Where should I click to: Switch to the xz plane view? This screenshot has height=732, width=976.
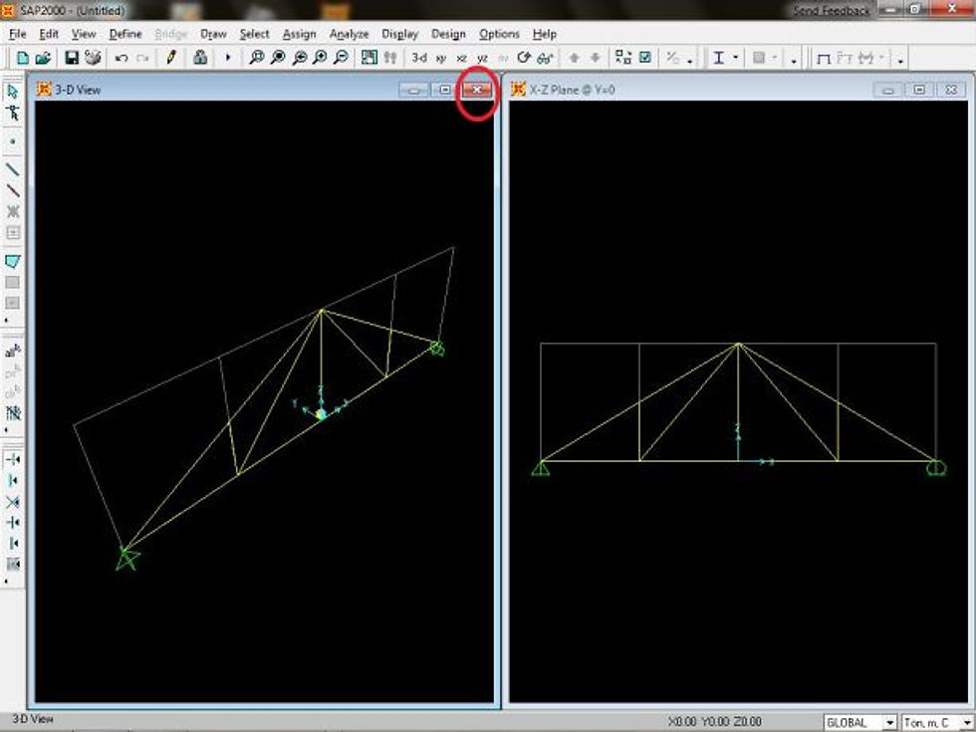click(x=461, y=58)
